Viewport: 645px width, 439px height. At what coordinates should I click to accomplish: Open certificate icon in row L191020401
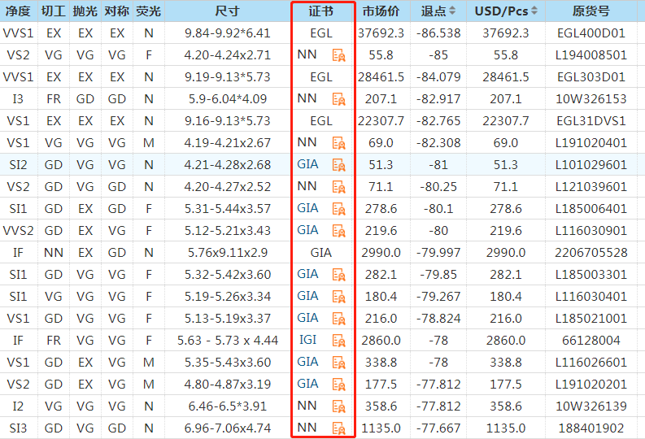pyautogui.click(x=338, y=143)
